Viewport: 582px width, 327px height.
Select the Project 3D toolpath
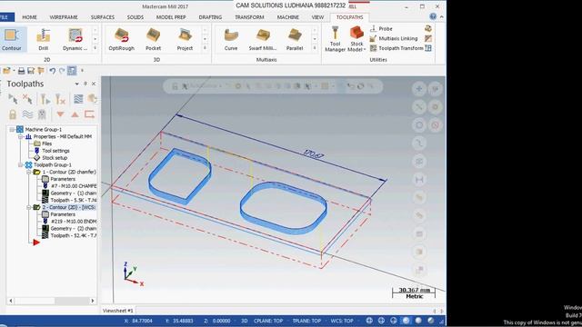click(185, 39)
